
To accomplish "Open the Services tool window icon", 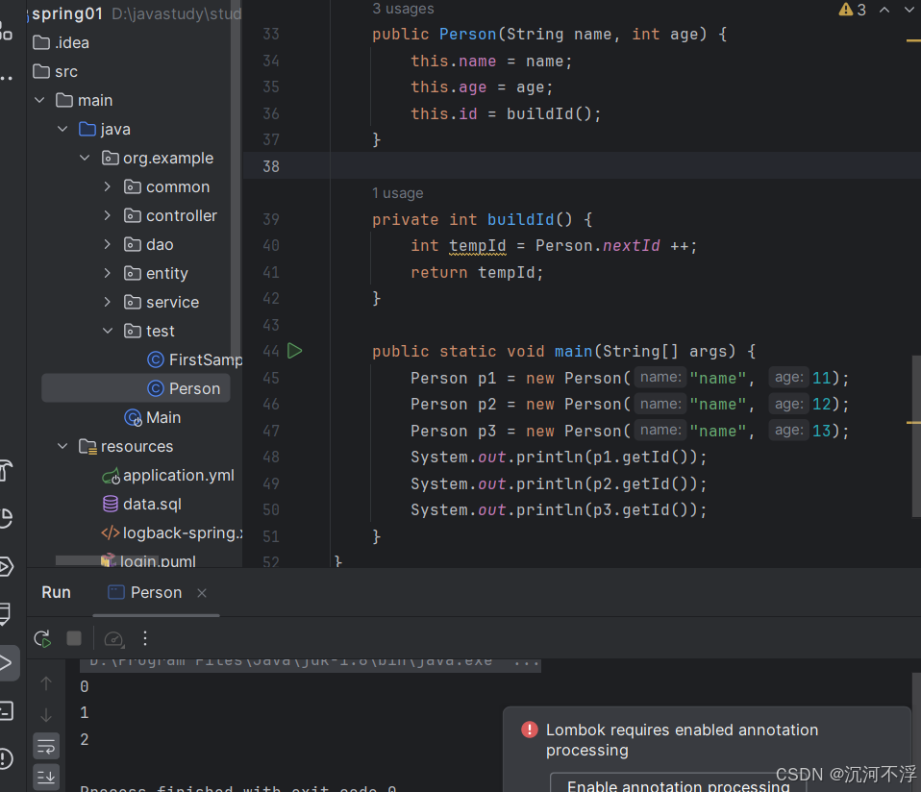I will (6, 566).
